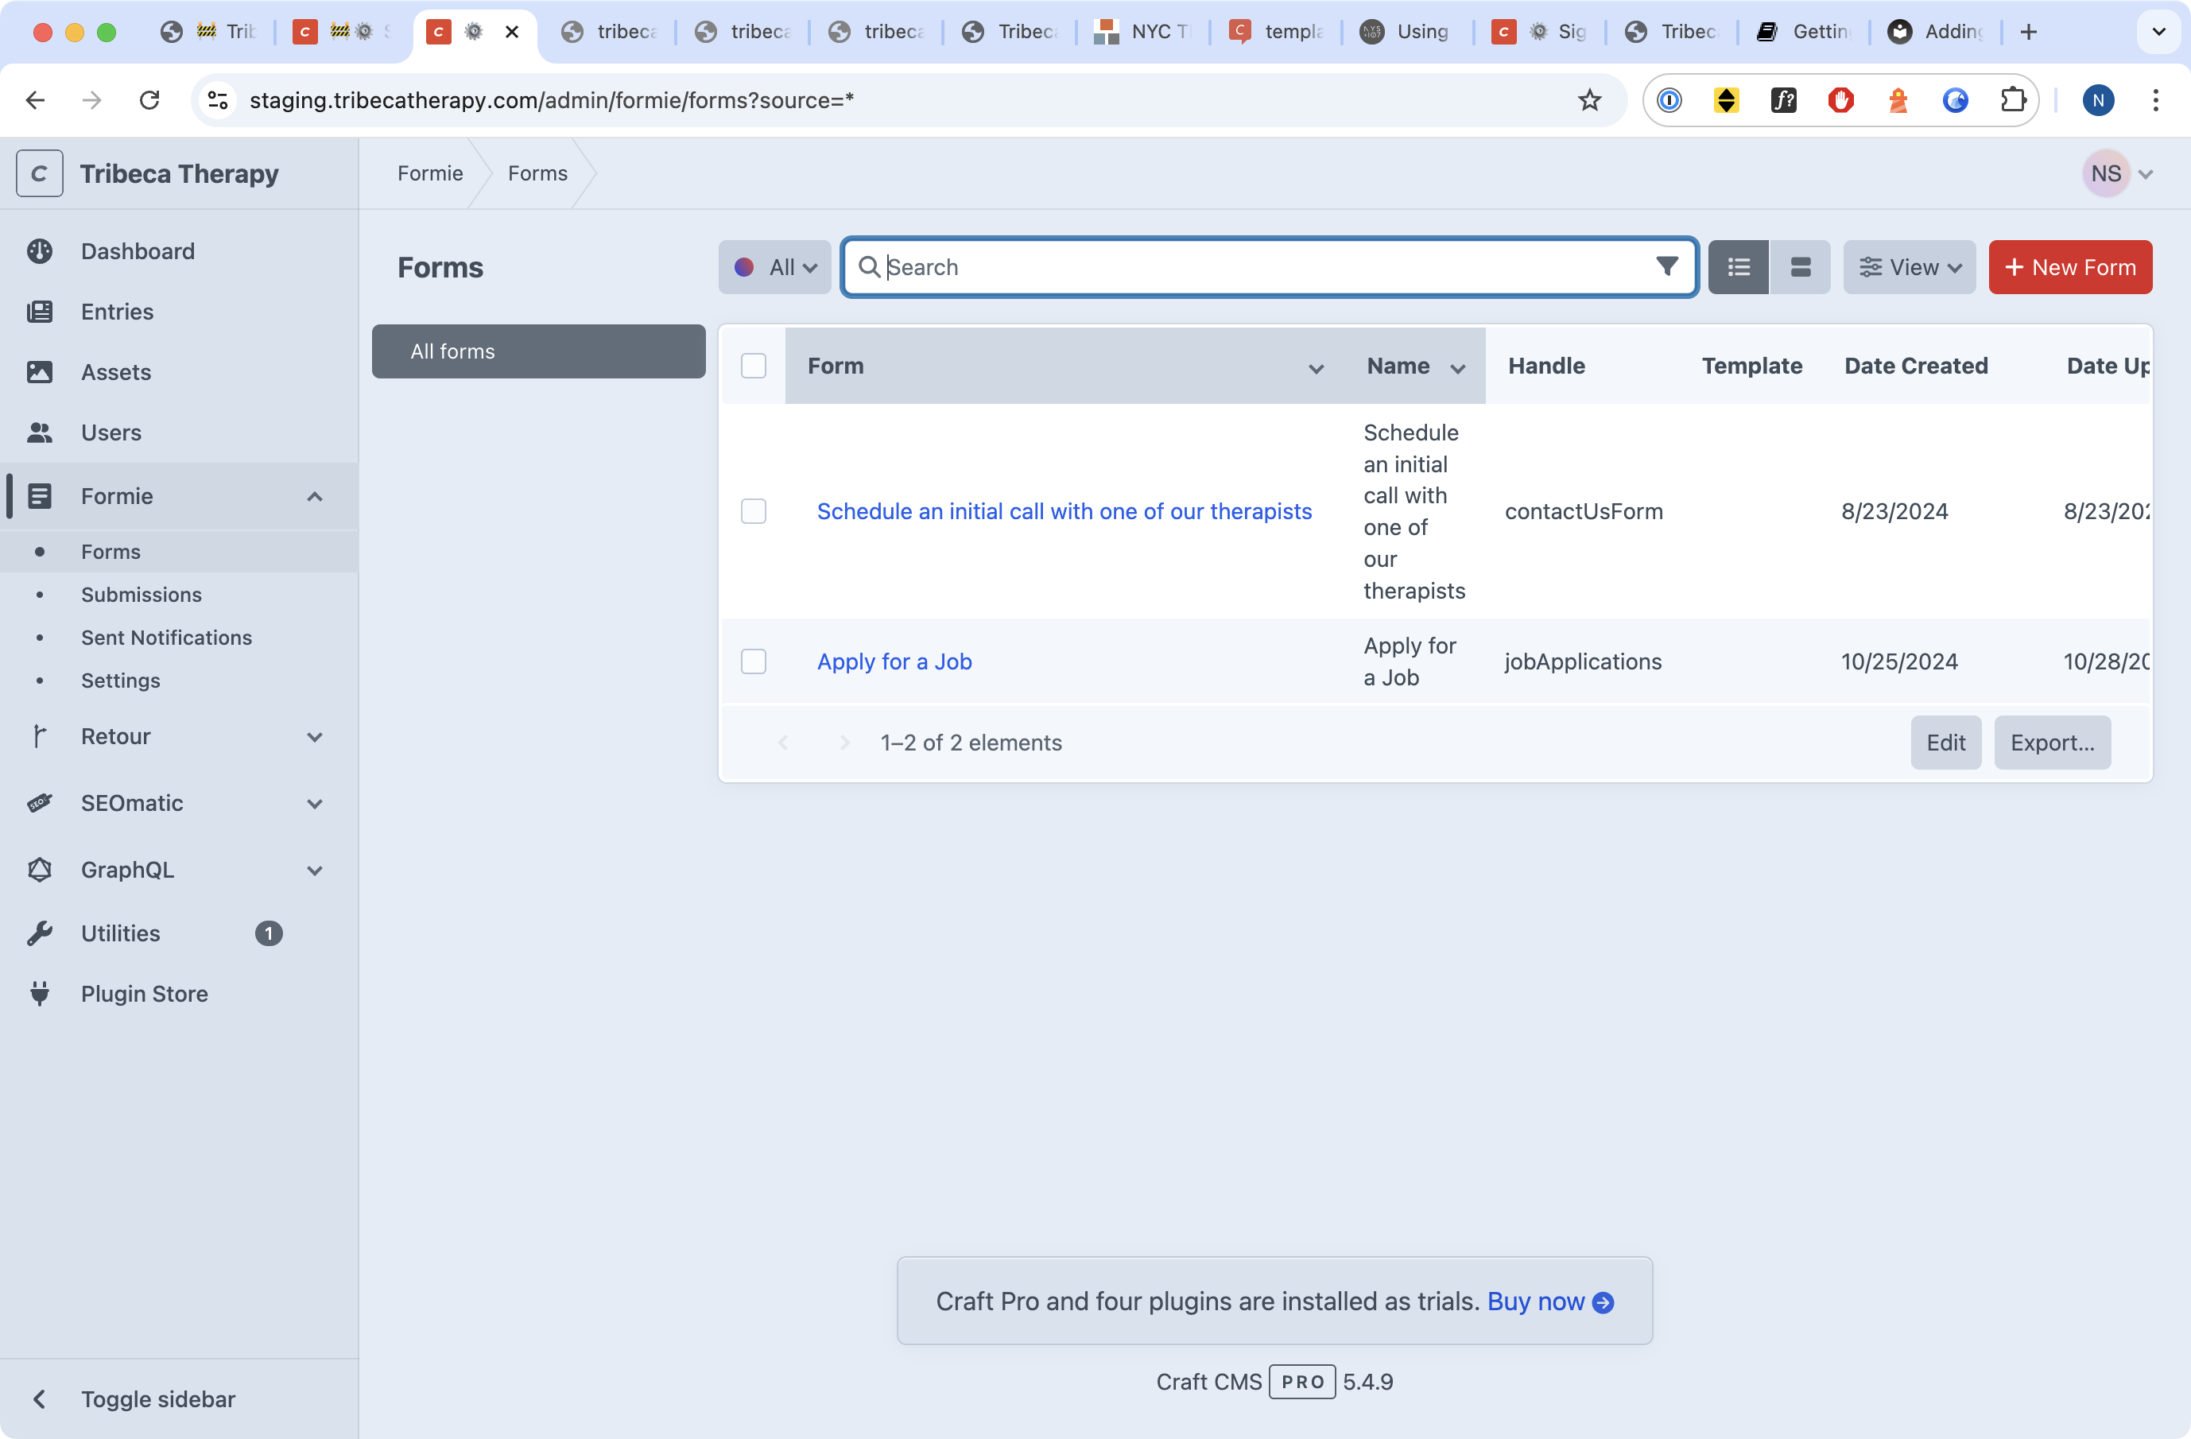Screen dimensions: 2191x1439
Task: Click the Entries newspaper icon
Action: [x=40, y=311]
